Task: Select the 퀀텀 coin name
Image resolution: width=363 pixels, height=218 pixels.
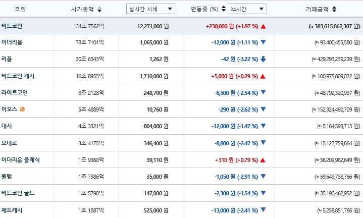Action: click(x=7, y=177)
